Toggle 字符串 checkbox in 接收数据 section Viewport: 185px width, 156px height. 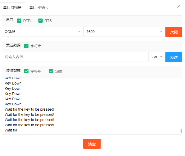coord(26,71)
